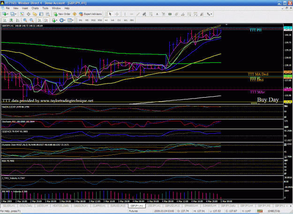The image size is (293, 214).
Task: Click the chart shift triangle marker
Action: pyautogui.click(x=226, y=25)
